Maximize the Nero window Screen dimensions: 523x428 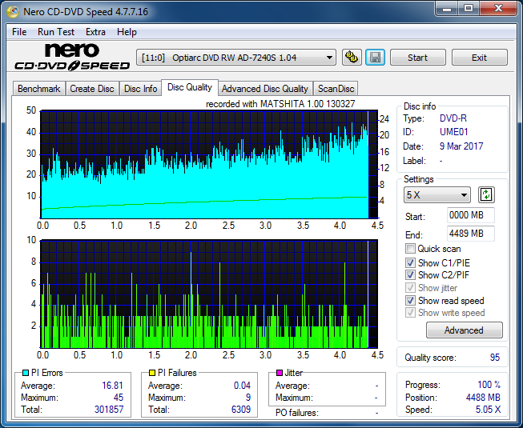pos(469,8)
